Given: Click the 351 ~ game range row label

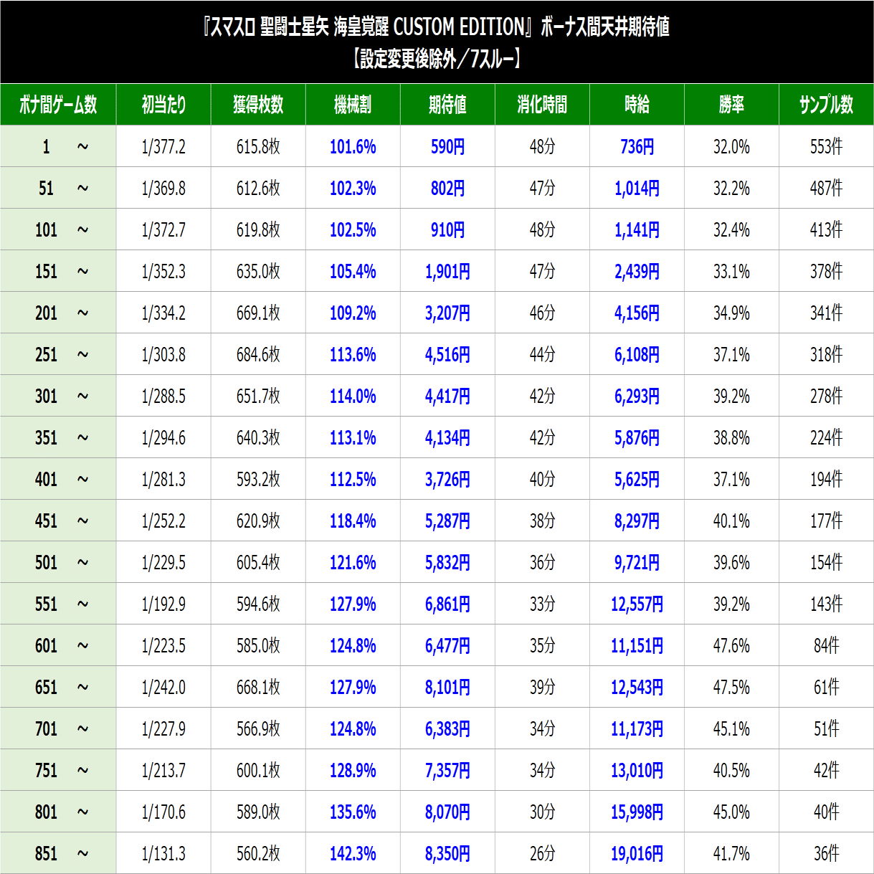Looking at the screenshot, I should click(x=58, y=437).
